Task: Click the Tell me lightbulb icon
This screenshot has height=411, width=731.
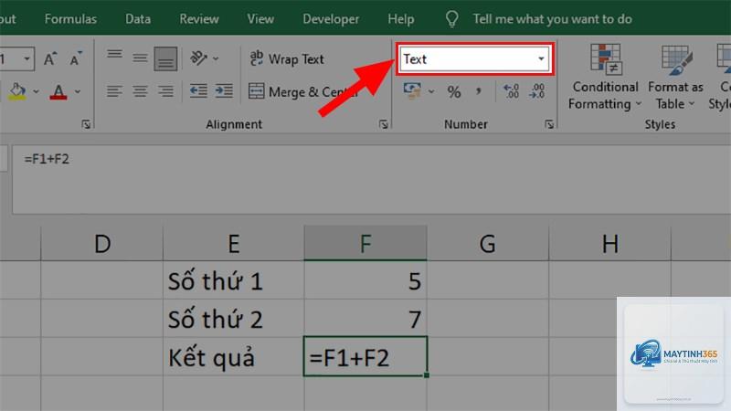Action: click(x=451, y=18)
